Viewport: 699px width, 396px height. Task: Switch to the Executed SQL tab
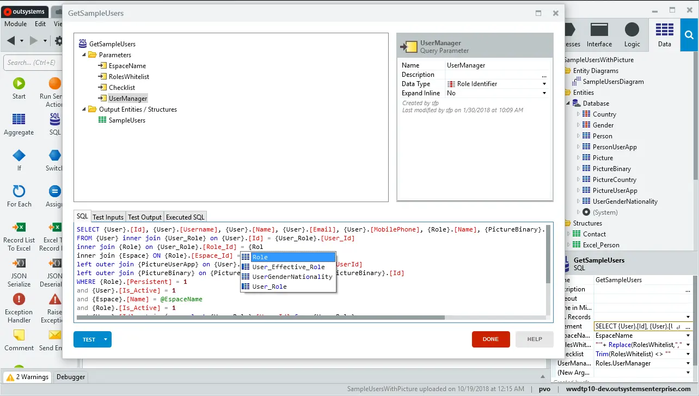pyautogui.click(x=186, y=217)
